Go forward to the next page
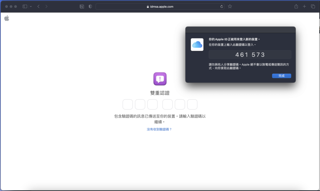Image resolution: width=320 pixels, height=191 pixels. pos(46,7)
